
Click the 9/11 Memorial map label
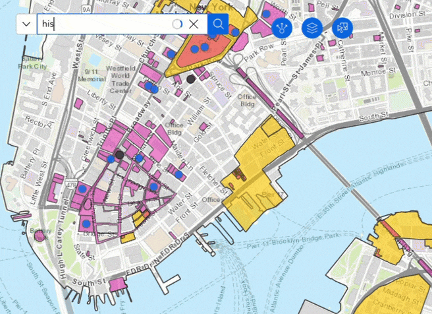[92, 75]
